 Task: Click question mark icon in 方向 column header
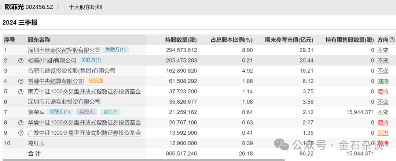click(392, 40)
